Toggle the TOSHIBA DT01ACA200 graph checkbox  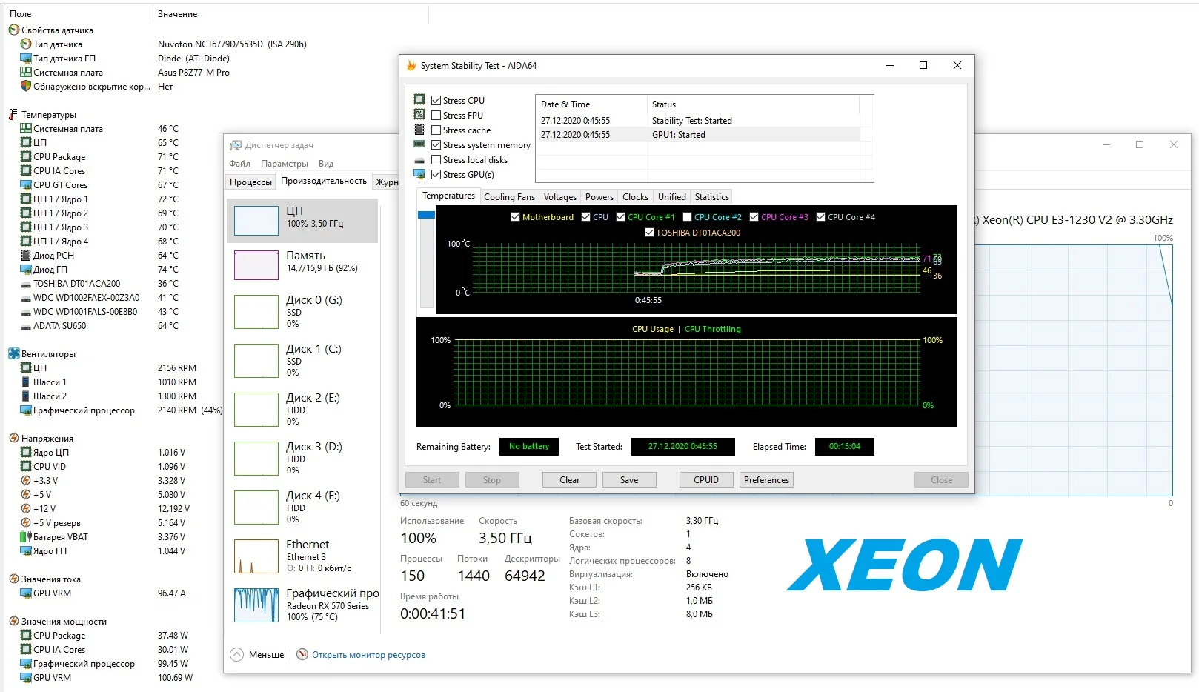tap(649, 233)
